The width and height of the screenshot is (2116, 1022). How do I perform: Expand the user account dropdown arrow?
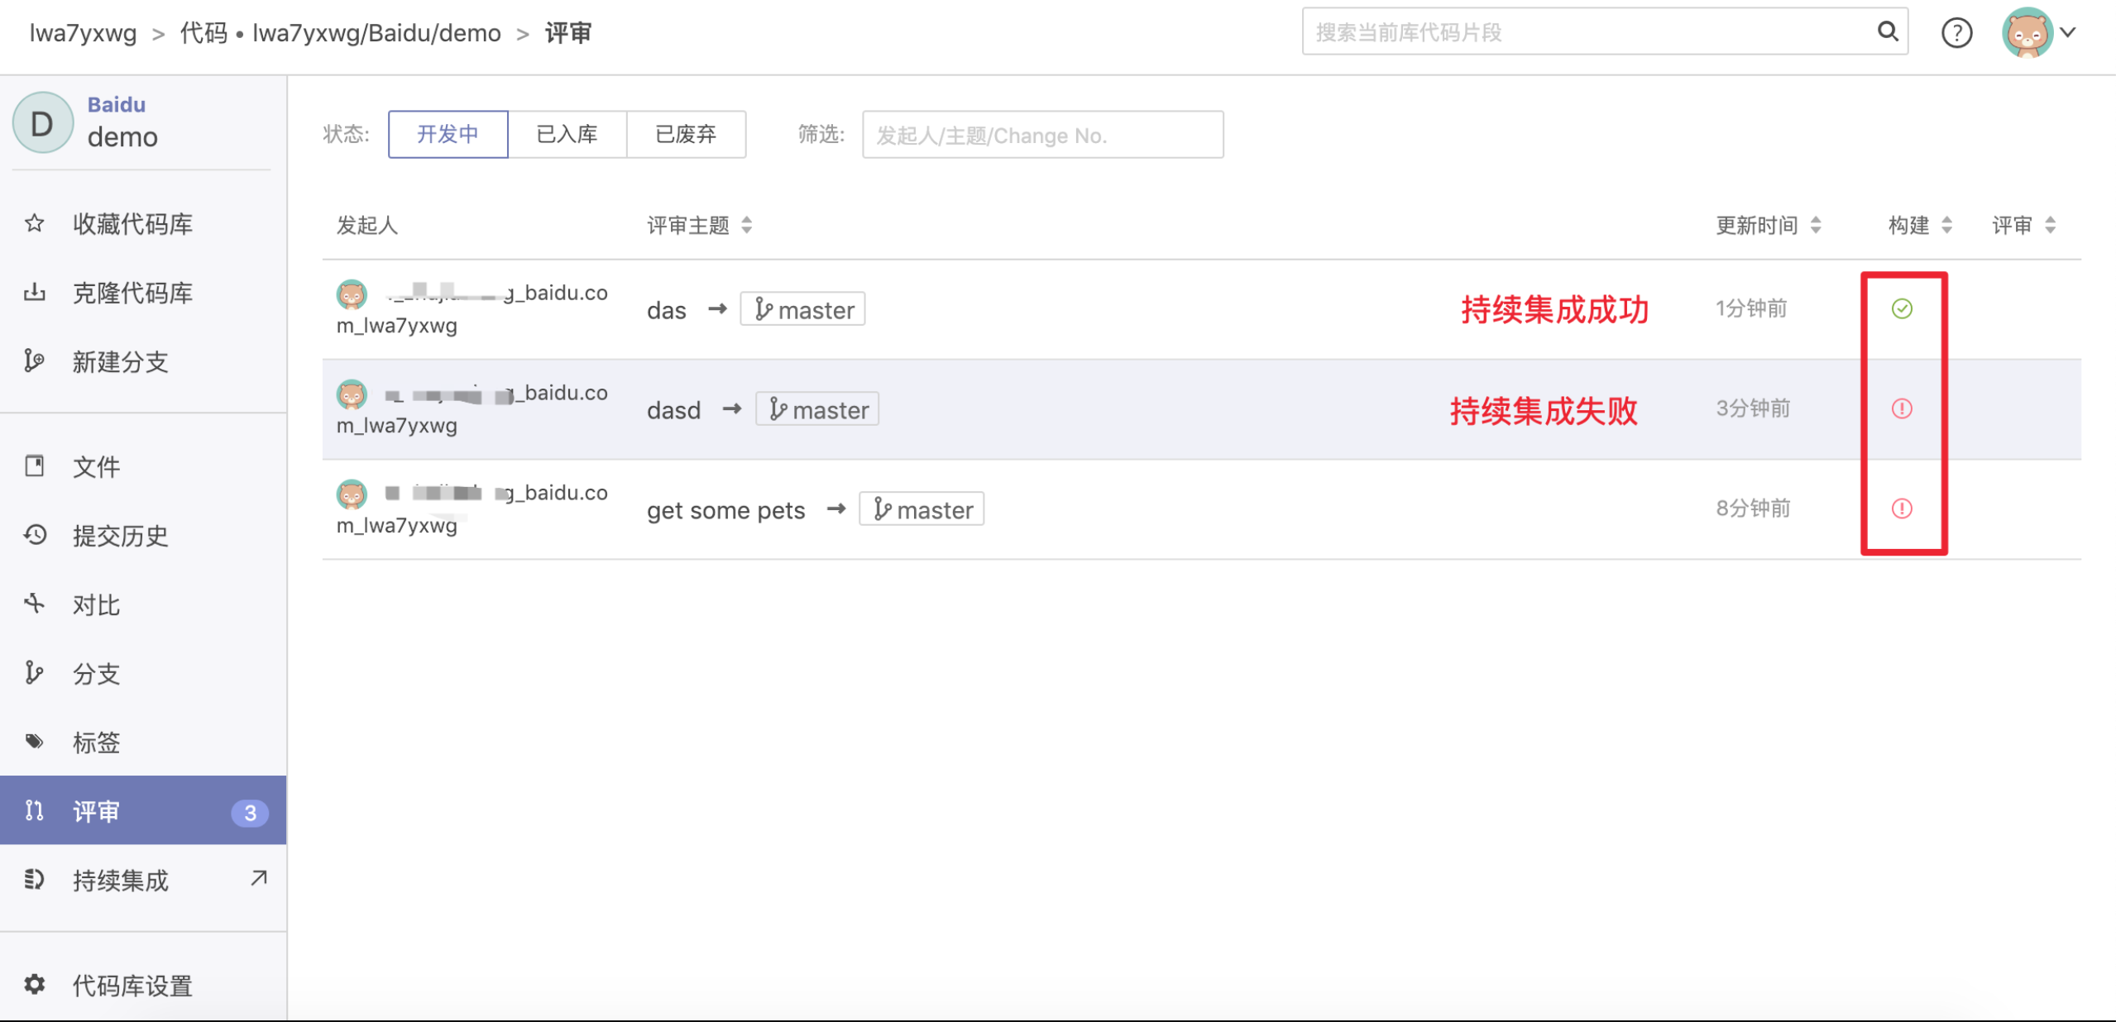2069,32
